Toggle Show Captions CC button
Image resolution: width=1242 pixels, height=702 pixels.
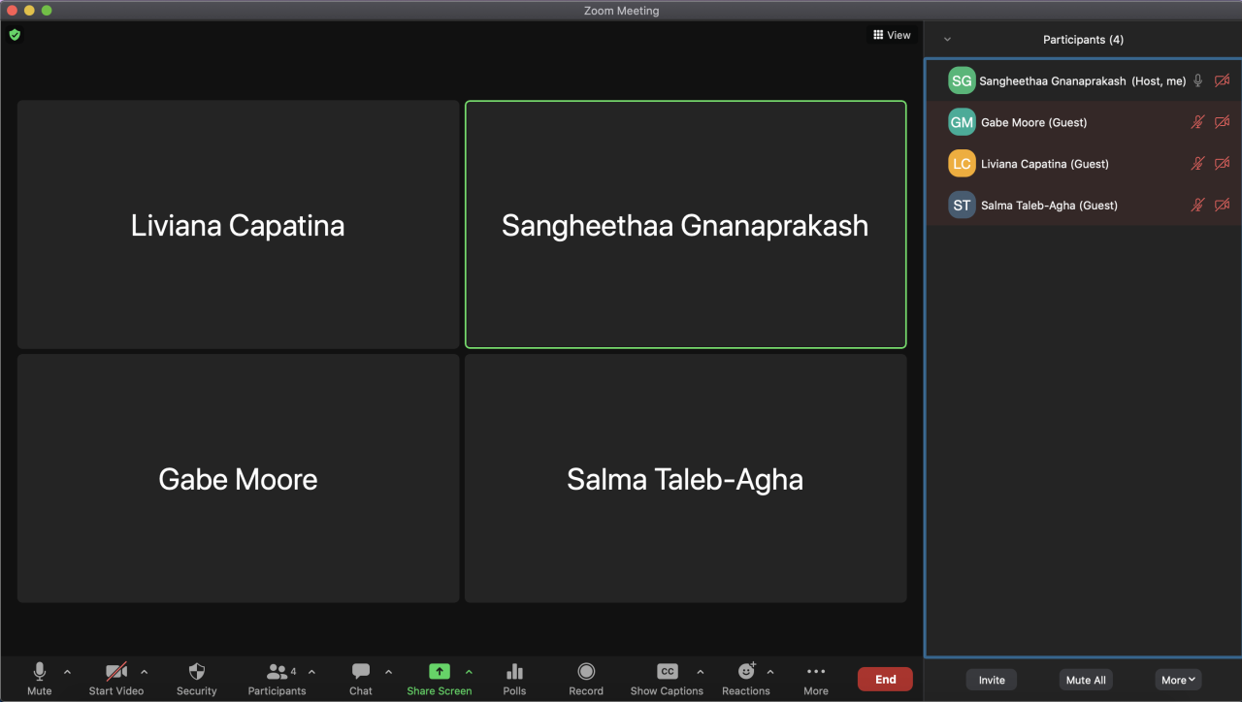667,672
